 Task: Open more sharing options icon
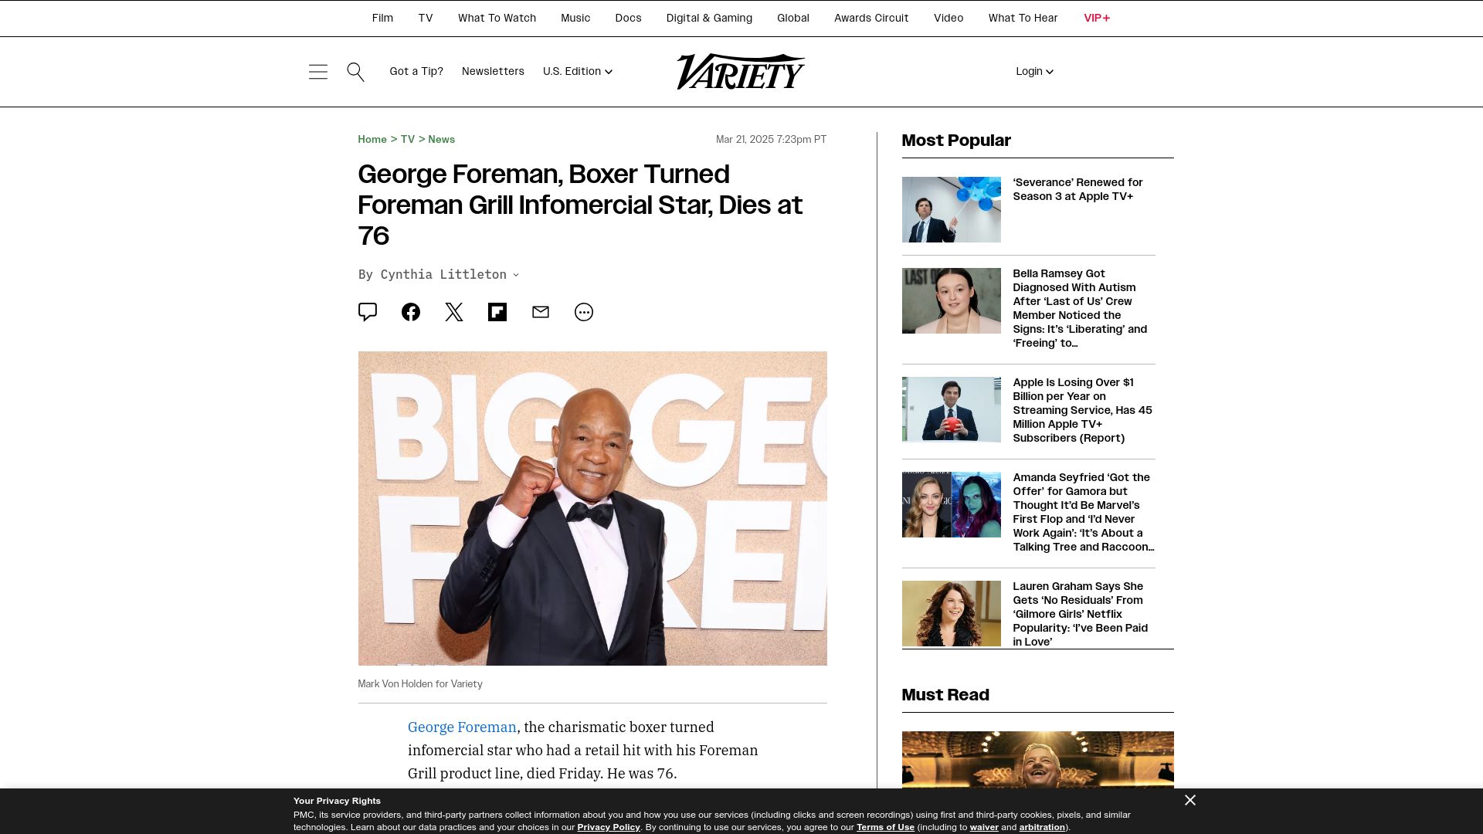[584, 312]
